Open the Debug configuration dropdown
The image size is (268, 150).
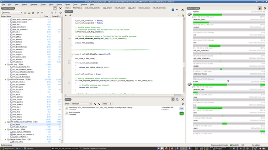tap(12, 12)
